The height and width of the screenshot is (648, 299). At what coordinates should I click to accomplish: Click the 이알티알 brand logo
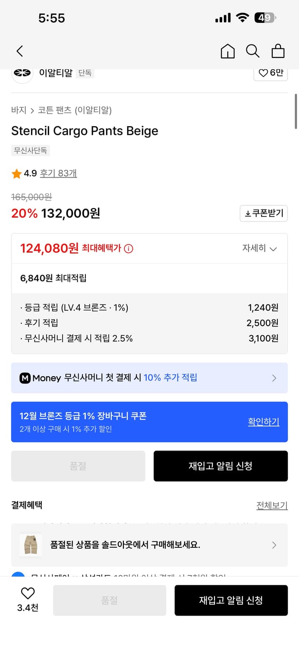coord(22,73)
